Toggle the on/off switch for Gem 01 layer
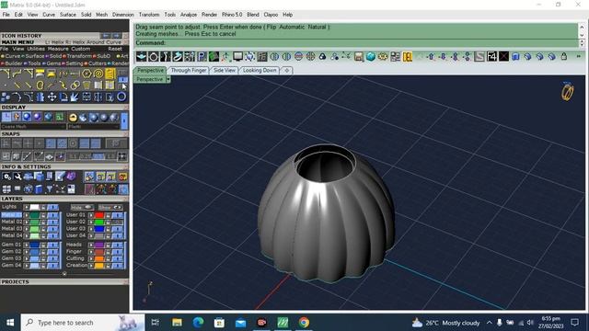The image size is (589, 331). [x=52, y=245]
